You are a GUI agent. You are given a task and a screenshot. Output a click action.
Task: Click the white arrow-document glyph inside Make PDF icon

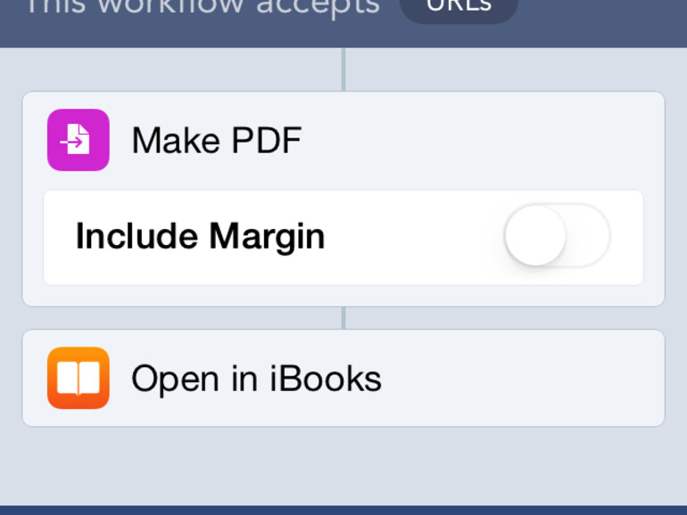click(78, 140)
